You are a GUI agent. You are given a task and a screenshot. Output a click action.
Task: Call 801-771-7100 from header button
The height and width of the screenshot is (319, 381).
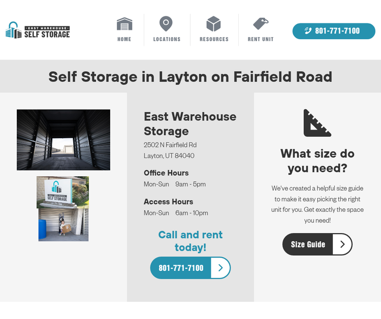coord(334,31)
